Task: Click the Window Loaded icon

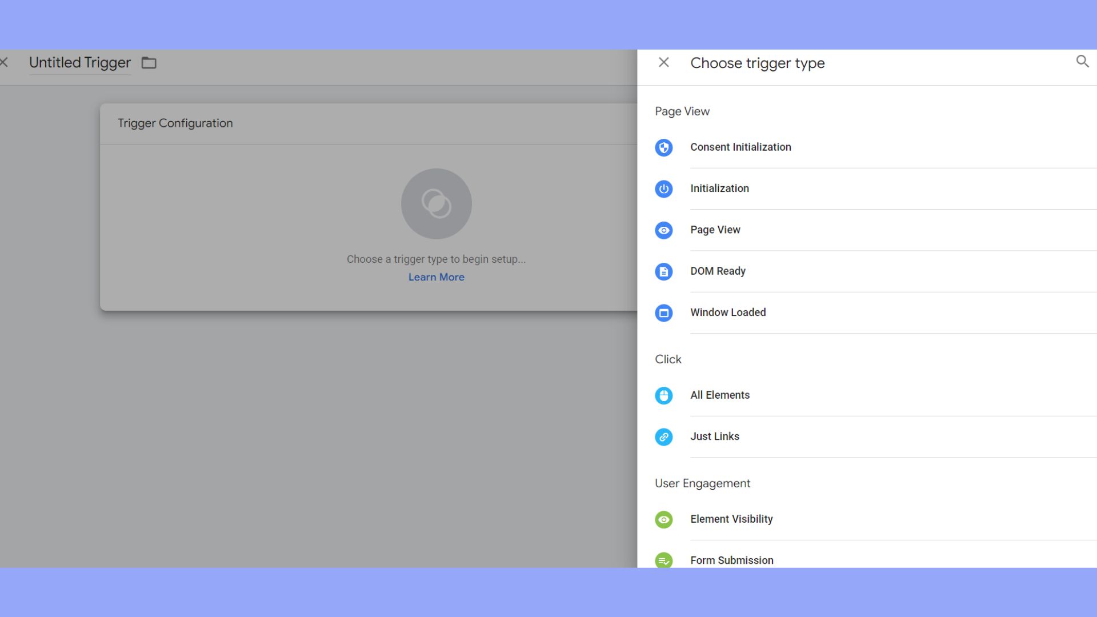Action: (663, 312)
